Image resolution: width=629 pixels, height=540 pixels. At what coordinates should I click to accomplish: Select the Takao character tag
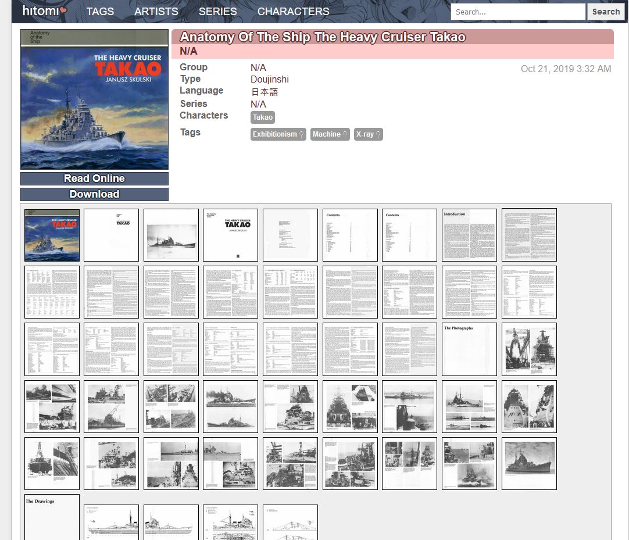[263, 117]
